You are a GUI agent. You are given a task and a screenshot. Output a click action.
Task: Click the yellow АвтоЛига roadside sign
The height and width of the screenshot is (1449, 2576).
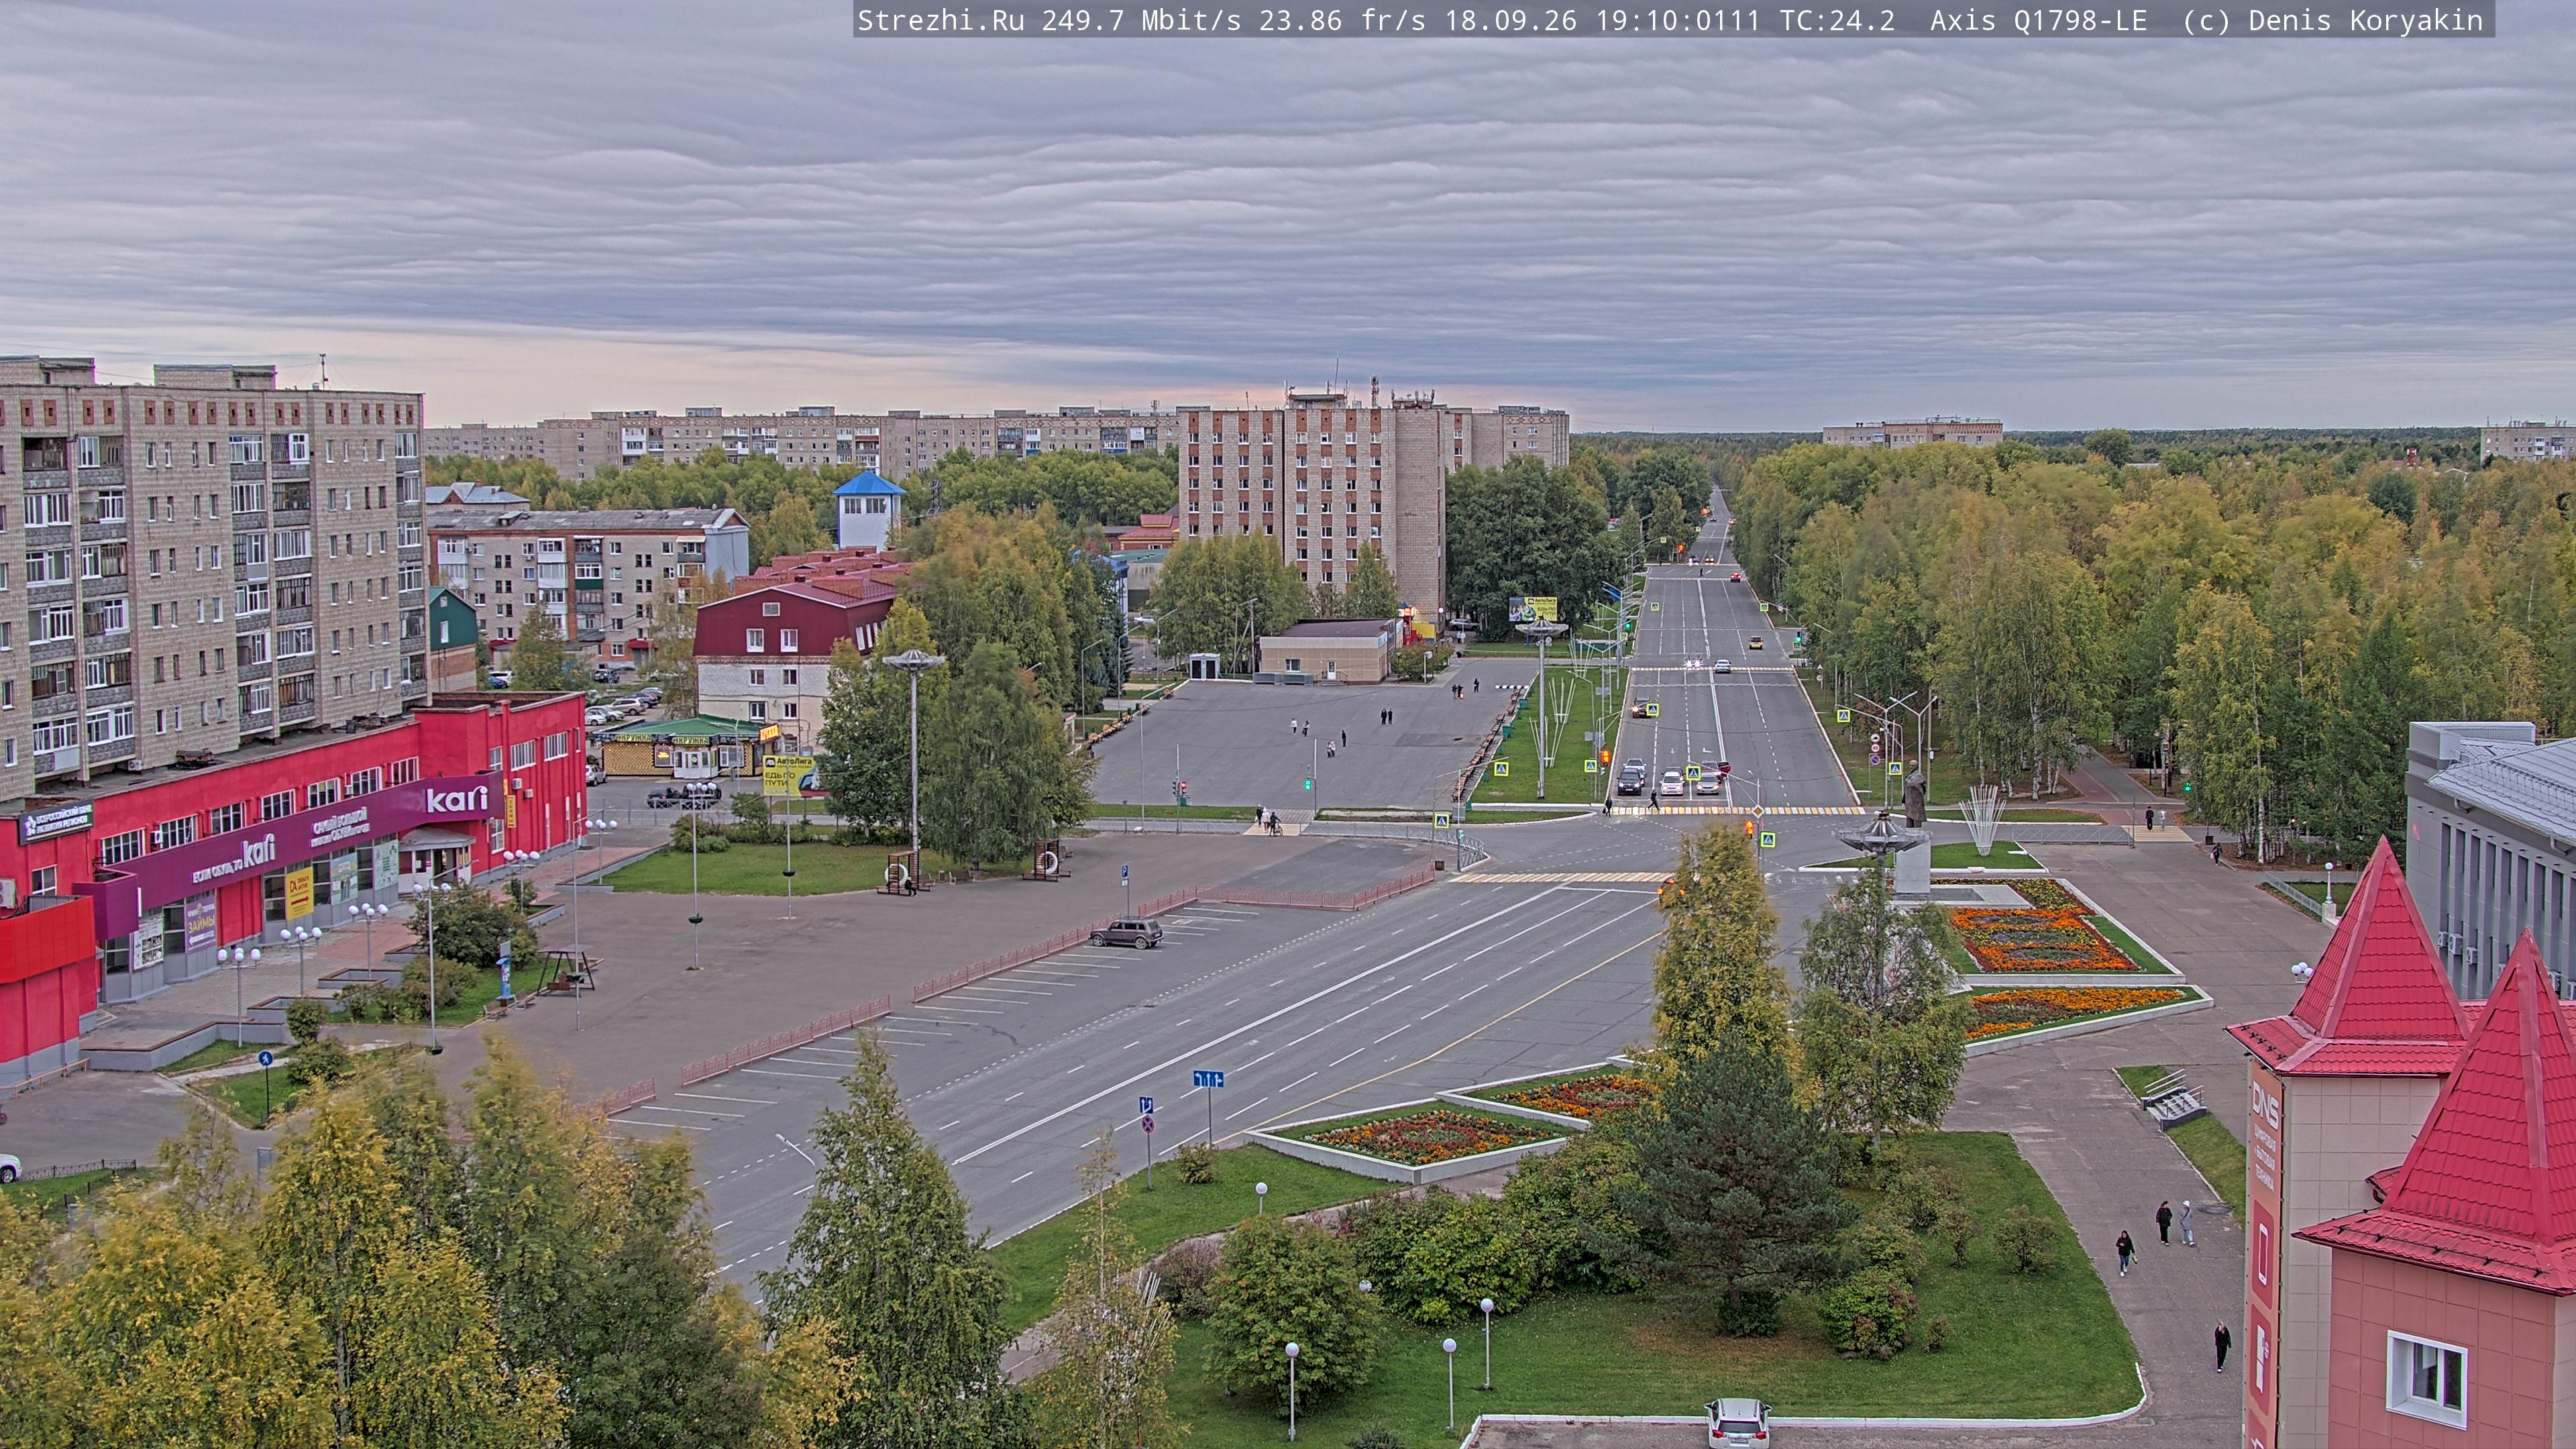tap(788, 774)
